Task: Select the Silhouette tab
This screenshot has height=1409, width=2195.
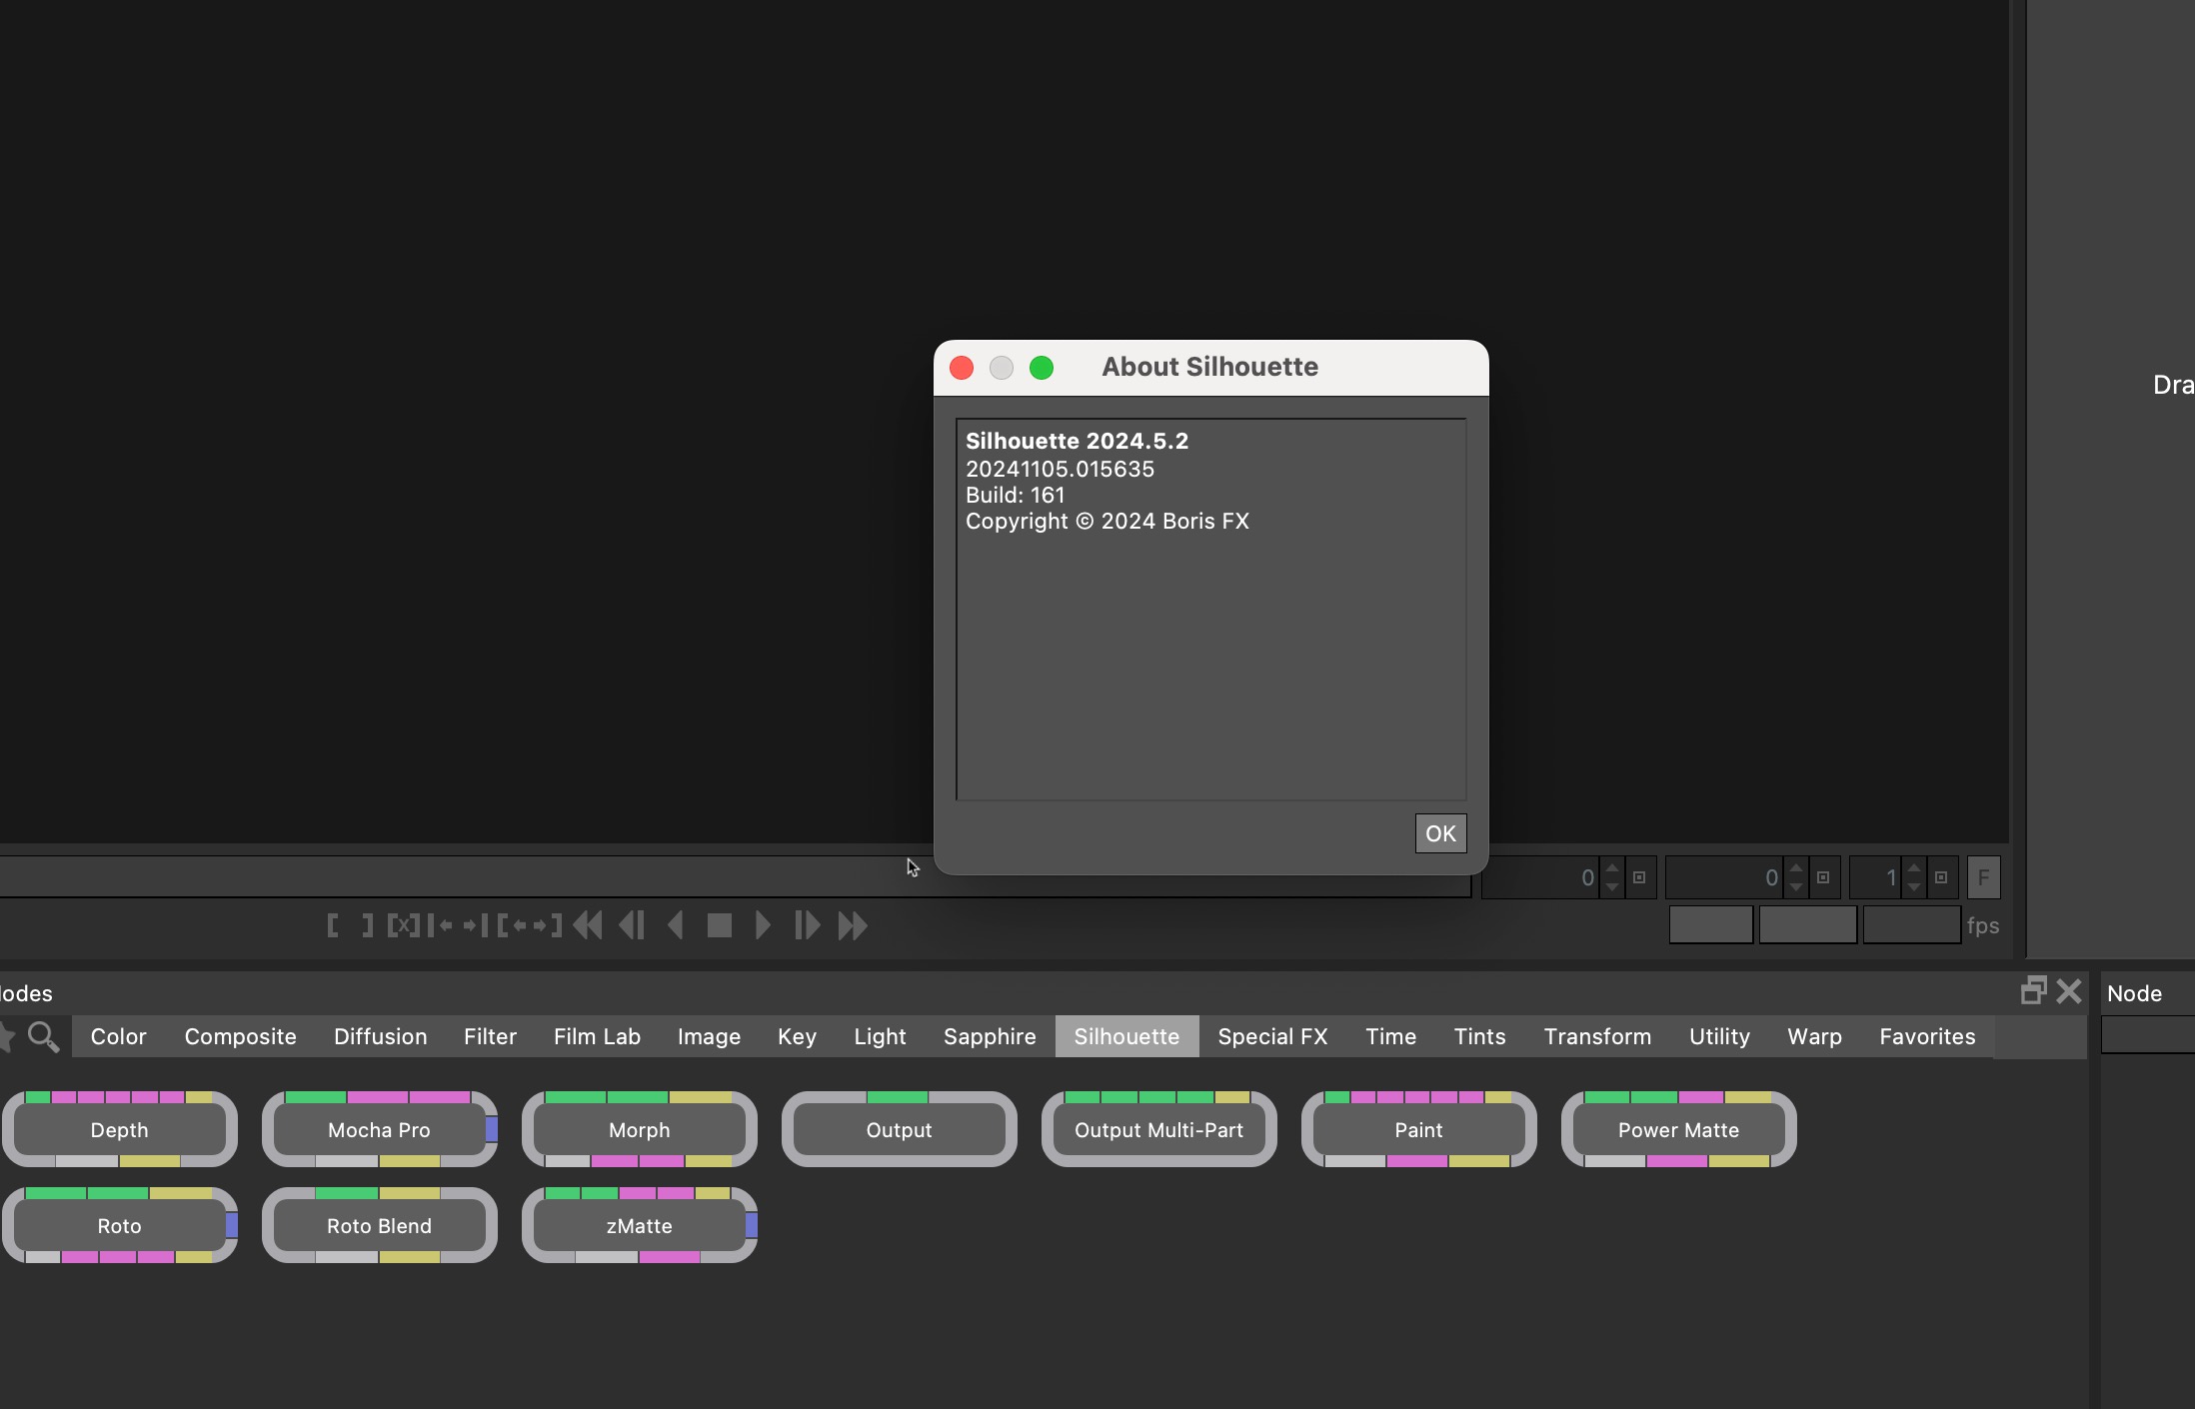Action: coord(1127,1036)
